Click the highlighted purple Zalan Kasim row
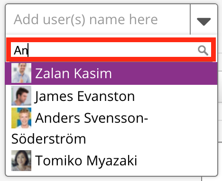The image size is (222, 181). pos(111,73)
